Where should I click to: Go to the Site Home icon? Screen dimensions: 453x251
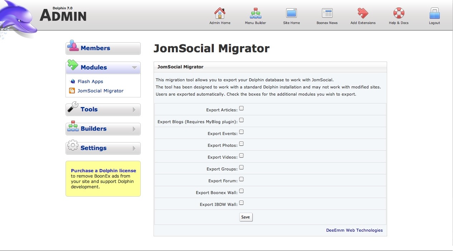pyautogui.click(x=291, y=13)
